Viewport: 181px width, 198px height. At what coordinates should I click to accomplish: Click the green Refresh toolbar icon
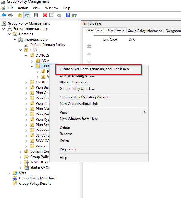59,15
